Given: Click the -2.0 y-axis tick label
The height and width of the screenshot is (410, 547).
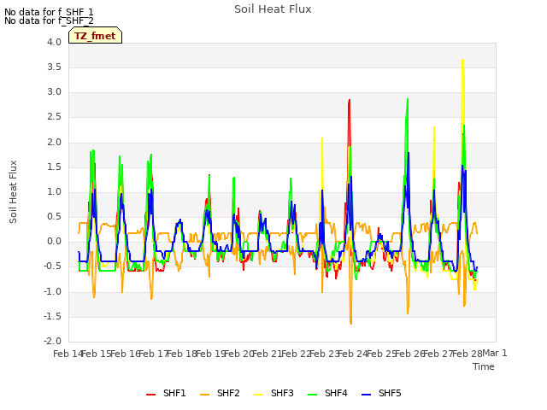Looking at the screenshot, I should [x=52, y=342].
